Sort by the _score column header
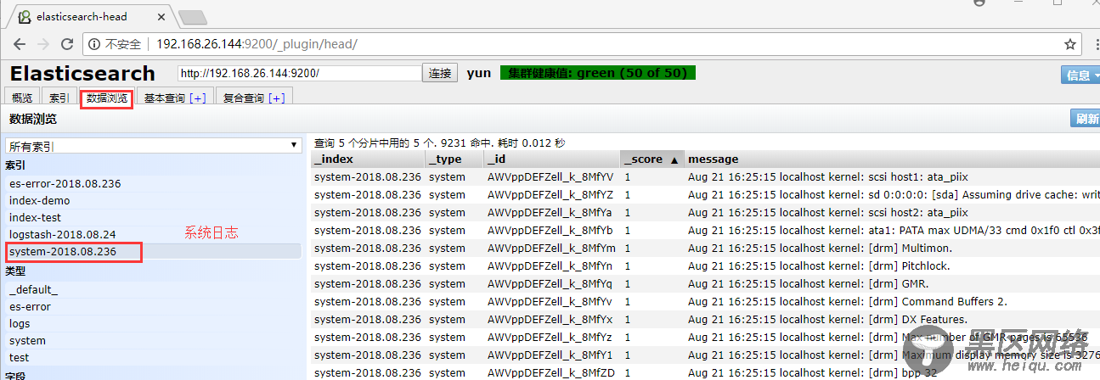The height and width of the screenshot is (380, 1100). point(652,159)
